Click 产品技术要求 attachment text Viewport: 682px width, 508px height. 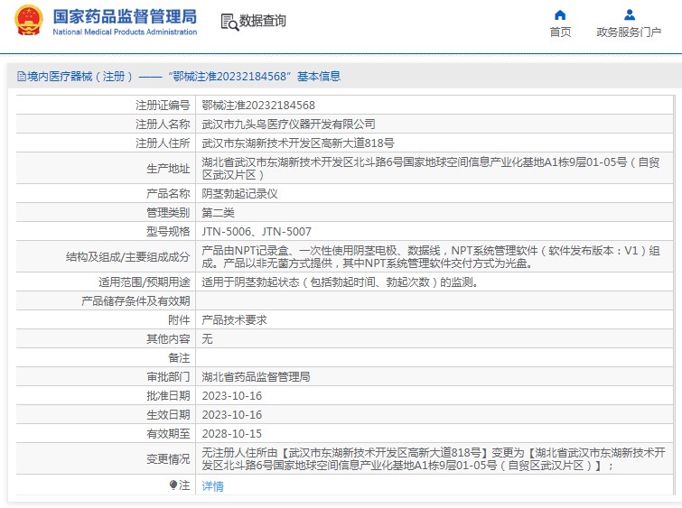click(235, 319)
